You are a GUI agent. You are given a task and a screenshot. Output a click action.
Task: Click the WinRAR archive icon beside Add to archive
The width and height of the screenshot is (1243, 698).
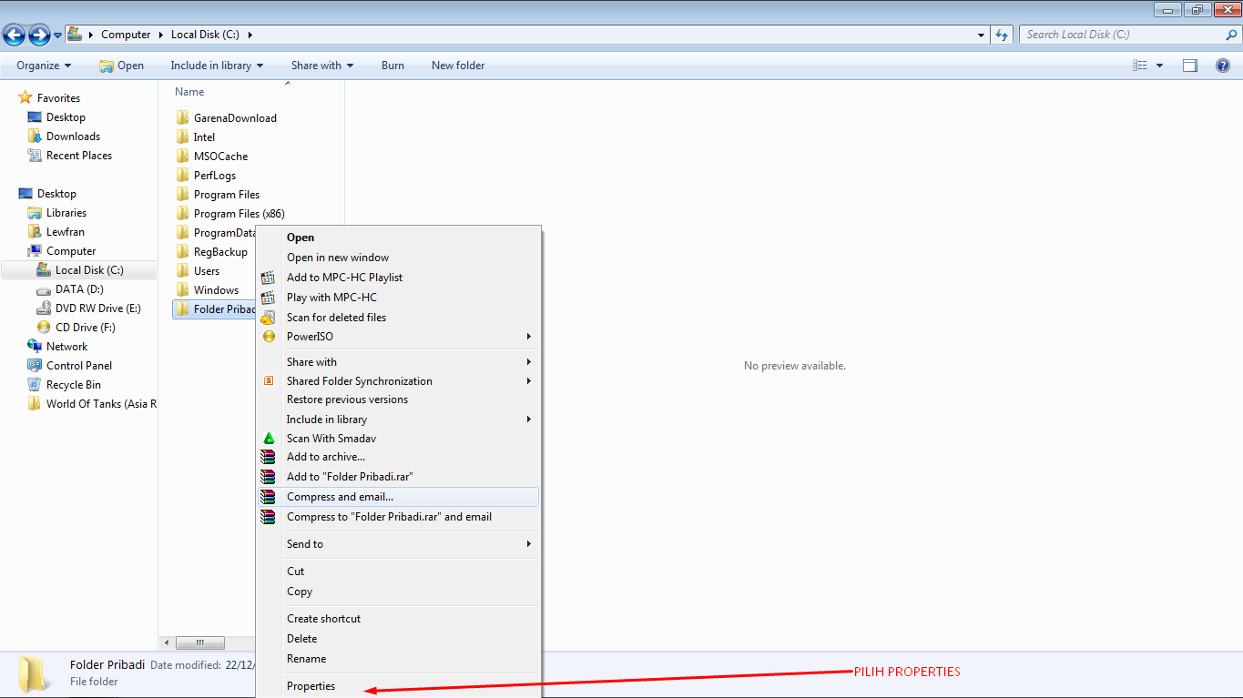269,457
